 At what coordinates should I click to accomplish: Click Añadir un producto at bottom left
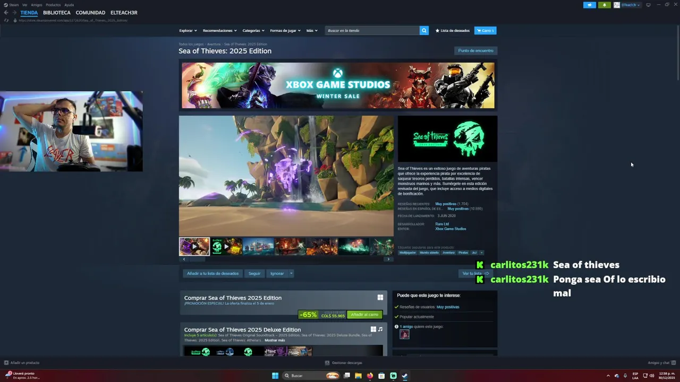[22, 363]
